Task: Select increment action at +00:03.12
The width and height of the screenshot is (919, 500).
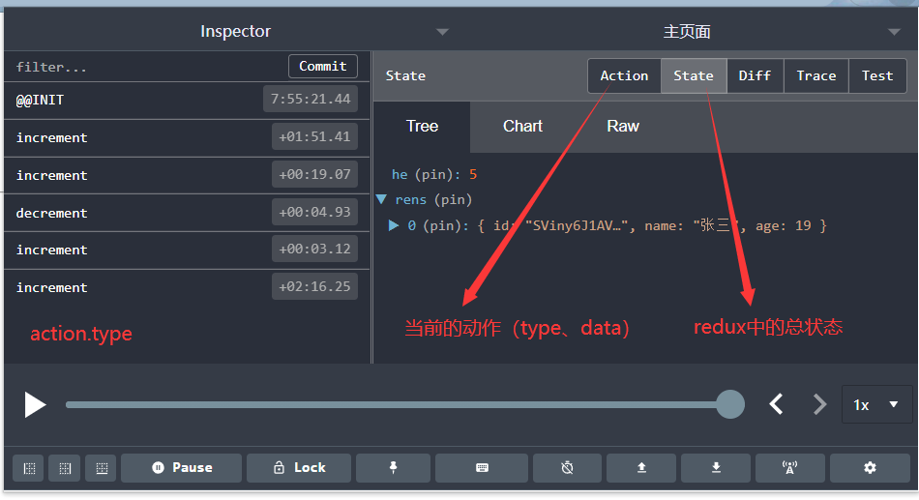Action: [x=187, y=250]
